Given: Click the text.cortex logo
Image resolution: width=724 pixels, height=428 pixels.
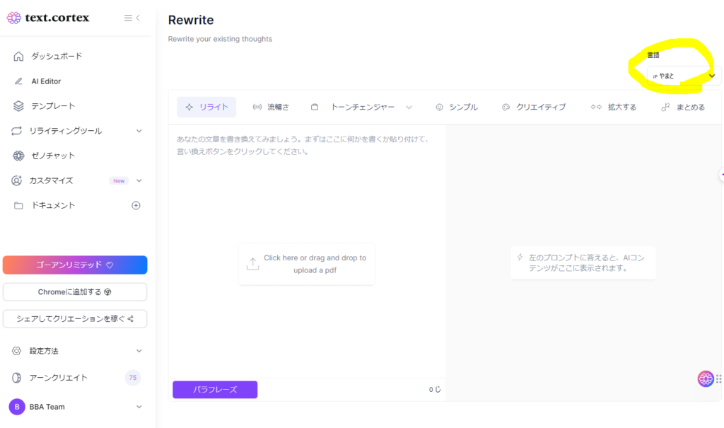Looking at the screenshot, I should [48, 18].
